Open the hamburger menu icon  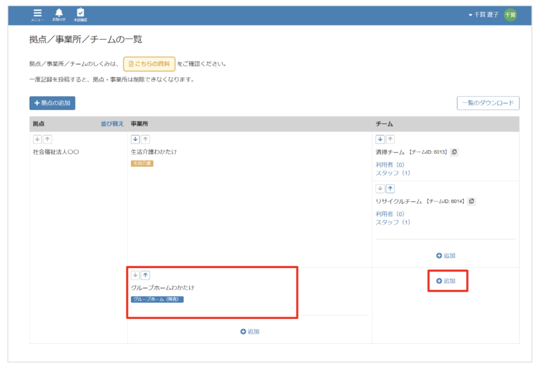click(x=37, y=15)
